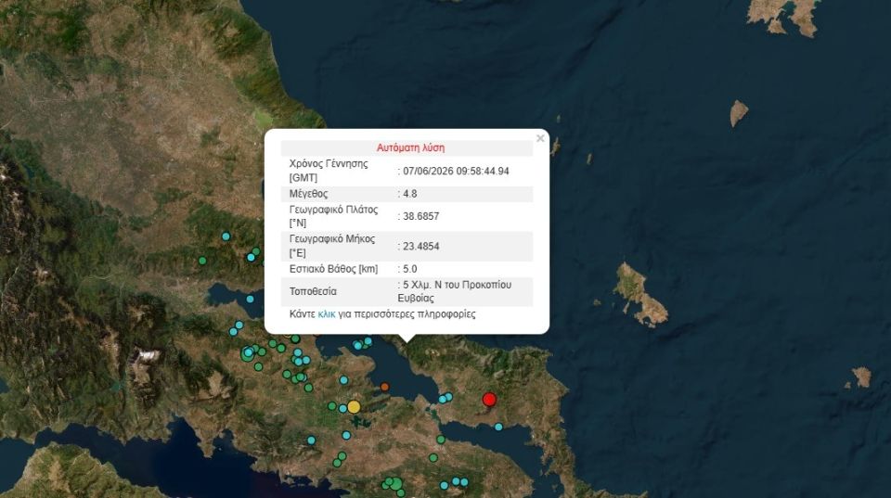891x498 pixels.
Task: Select longitude value 23.4854
Action: coord(420,247)
